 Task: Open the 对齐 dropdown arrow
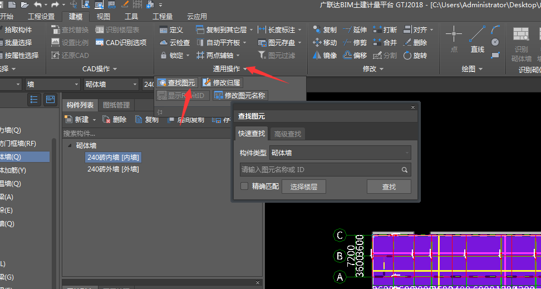[x=431, y=30]
